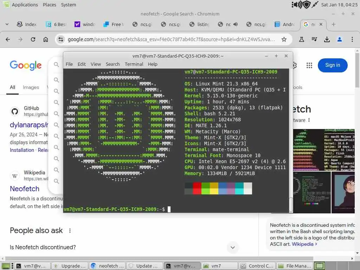
Task: Expand 'Is Neofetch discontinued?' question
Action: (x=233, y=247)
